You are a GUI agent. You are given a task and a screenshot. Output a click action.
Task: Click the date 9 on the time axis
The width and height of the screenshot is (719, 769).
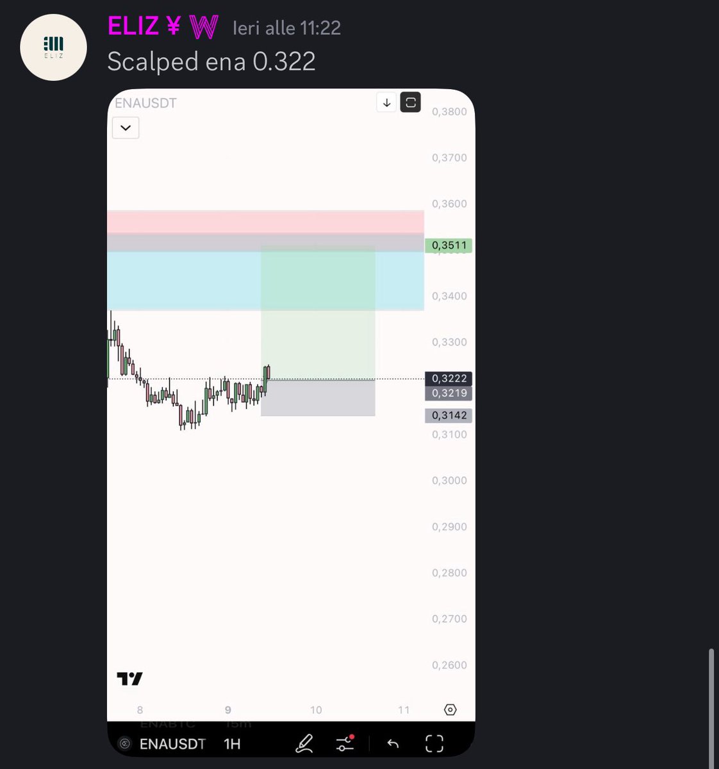[228, 710]
